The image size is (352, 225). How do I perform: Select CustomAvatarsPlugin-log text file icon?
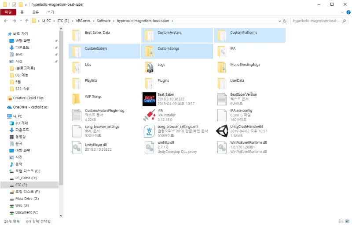77,115
